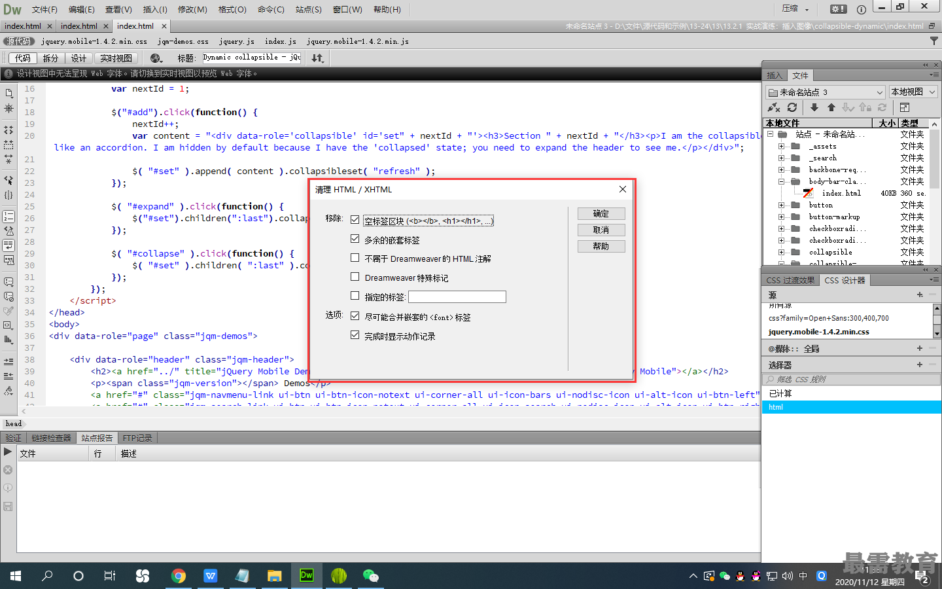Add CSS source with plus icon
942x589 pixels.
tap(920, 295)
